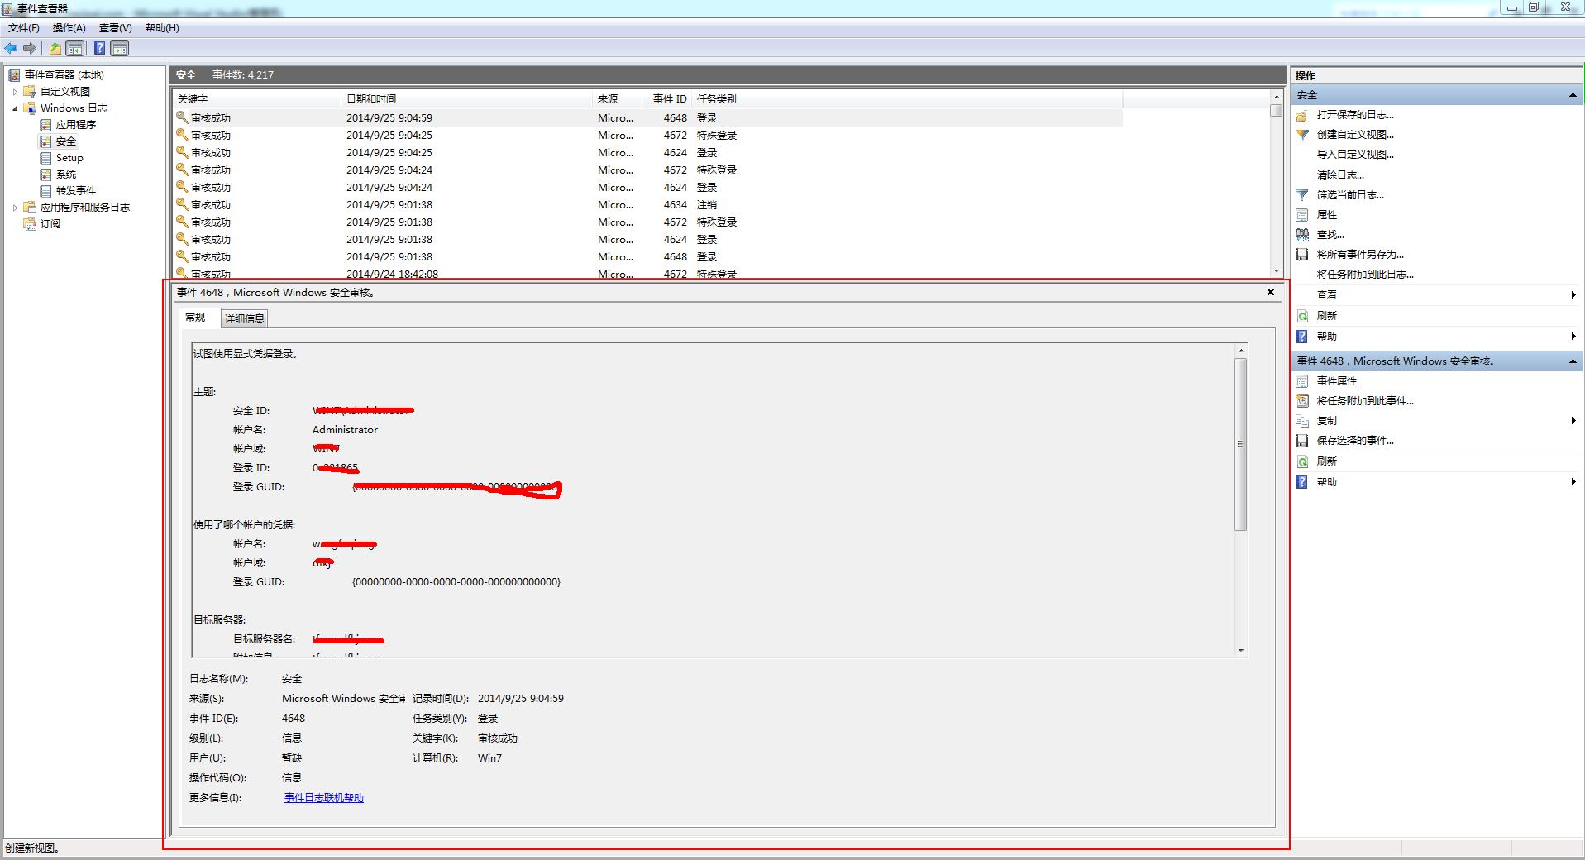Click the Show/Hide console tree toolbar icon
This screenshot has height=860, width=1585.
click(x=75, y=48)
